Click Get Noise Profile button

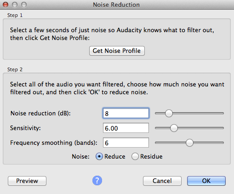(117, 51)
